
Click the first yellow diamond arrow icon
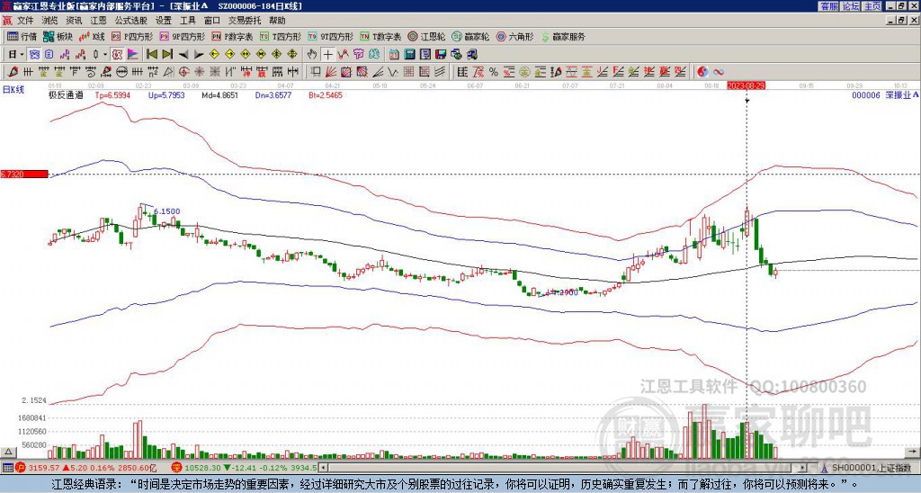tap(214, 55)
